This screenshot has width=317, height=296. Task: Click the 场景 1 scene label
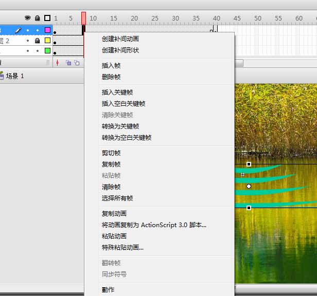15,76
